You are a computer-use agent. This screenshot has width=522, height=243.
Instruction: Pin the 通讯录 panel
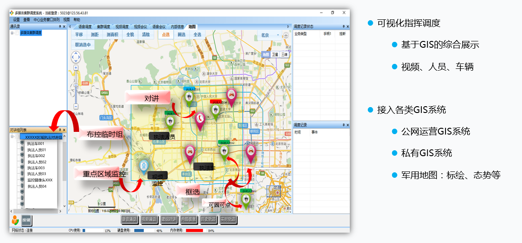[60, 27]
